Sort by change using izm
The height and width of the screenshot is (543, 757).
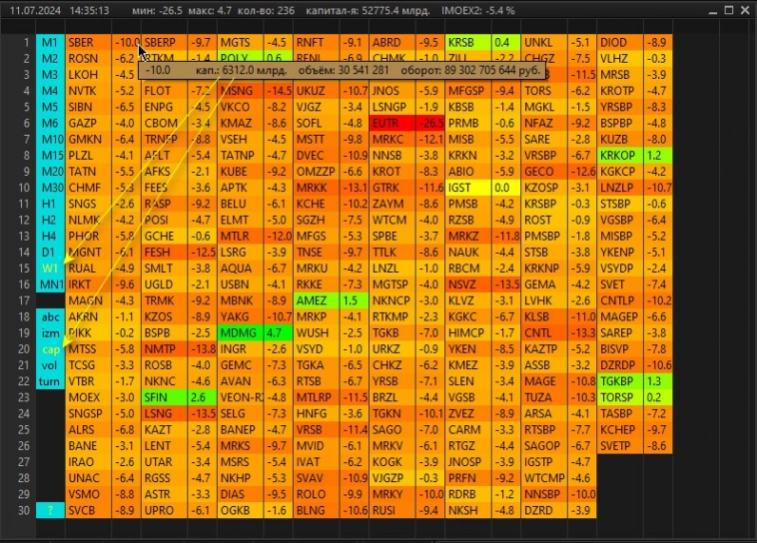(x=50, y=333)
